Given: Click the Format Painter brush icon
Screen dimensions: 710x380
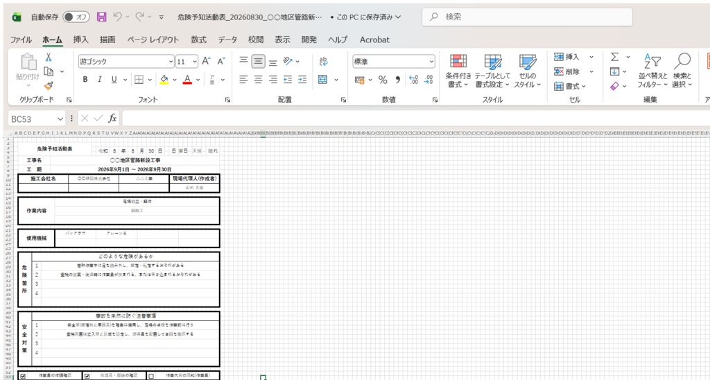Looking at the screenshot, I should click(x=49, y=85).
